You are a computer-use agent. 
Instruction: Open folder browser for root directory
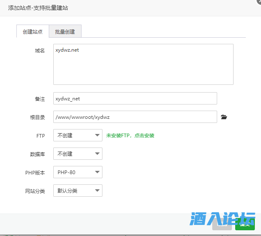click(224, 117)
